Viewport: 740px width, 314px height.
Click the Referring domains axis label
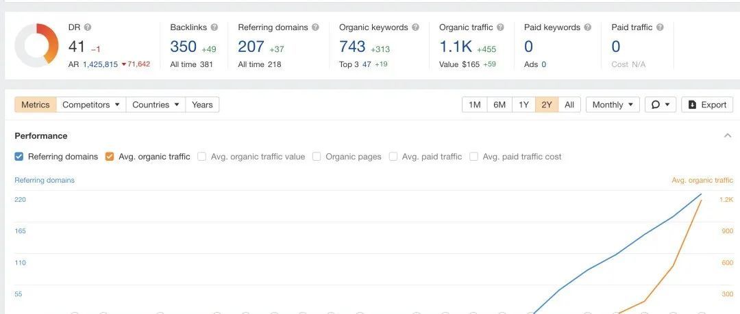(x=45, y=180)
